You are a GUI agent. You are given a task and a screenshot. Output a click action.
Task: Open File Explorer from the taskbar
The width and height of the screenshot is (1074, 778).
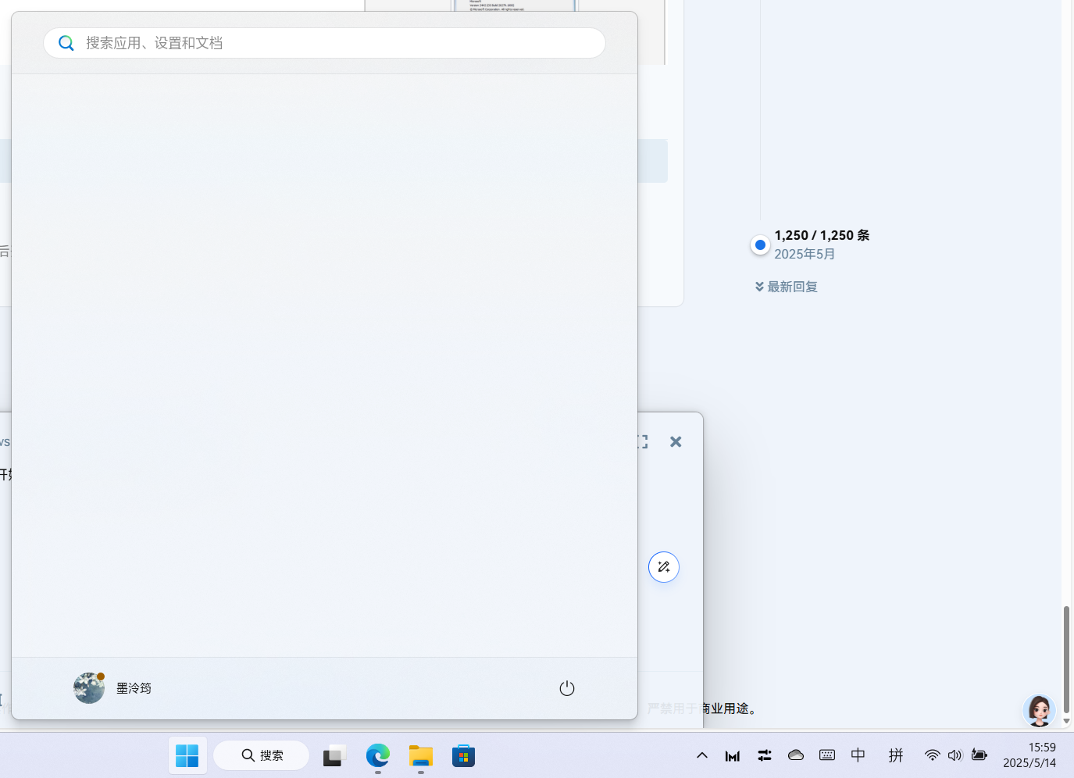tap(420, 755)
